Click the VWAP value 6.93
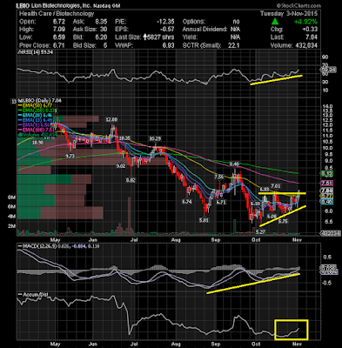 169,45
